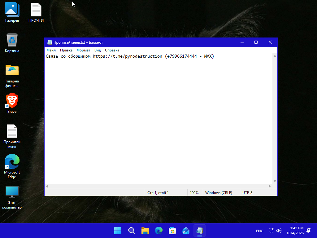Click the Прочитай меня.txt – Блокнот title
This screenshot has height=238, width=317.
pyautogui.click(x=78, y=42)
